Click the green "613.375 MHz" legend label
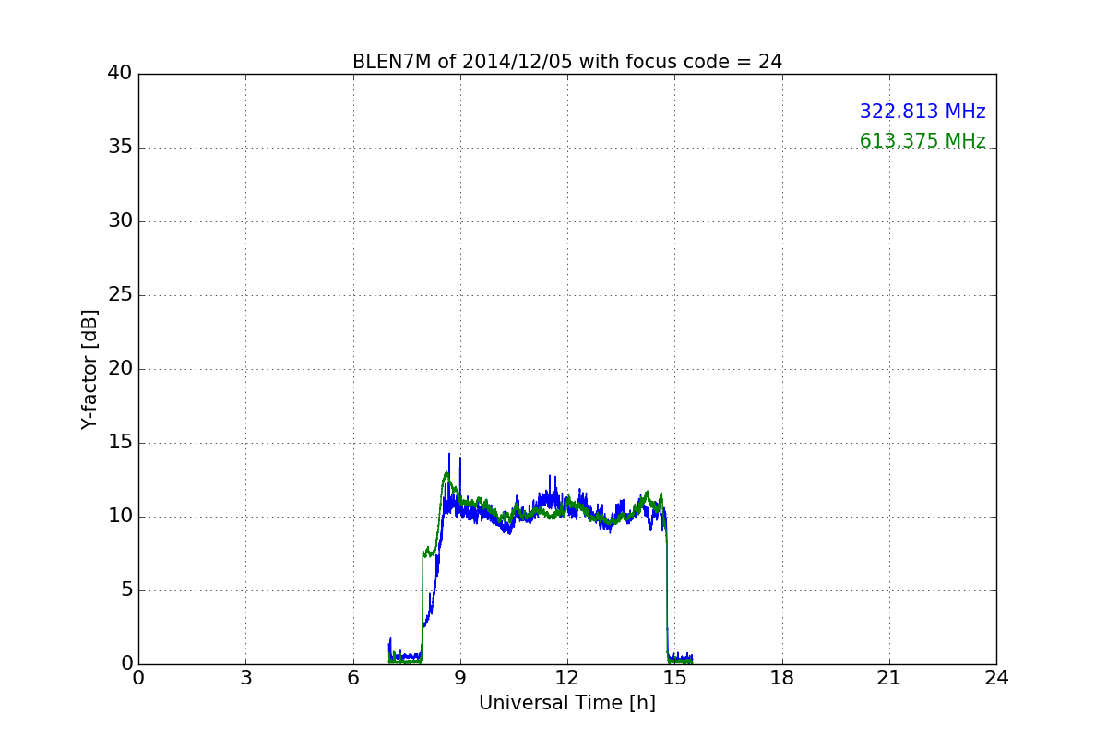The height and width of the screenshot is (738, 1107). (922, 141)
